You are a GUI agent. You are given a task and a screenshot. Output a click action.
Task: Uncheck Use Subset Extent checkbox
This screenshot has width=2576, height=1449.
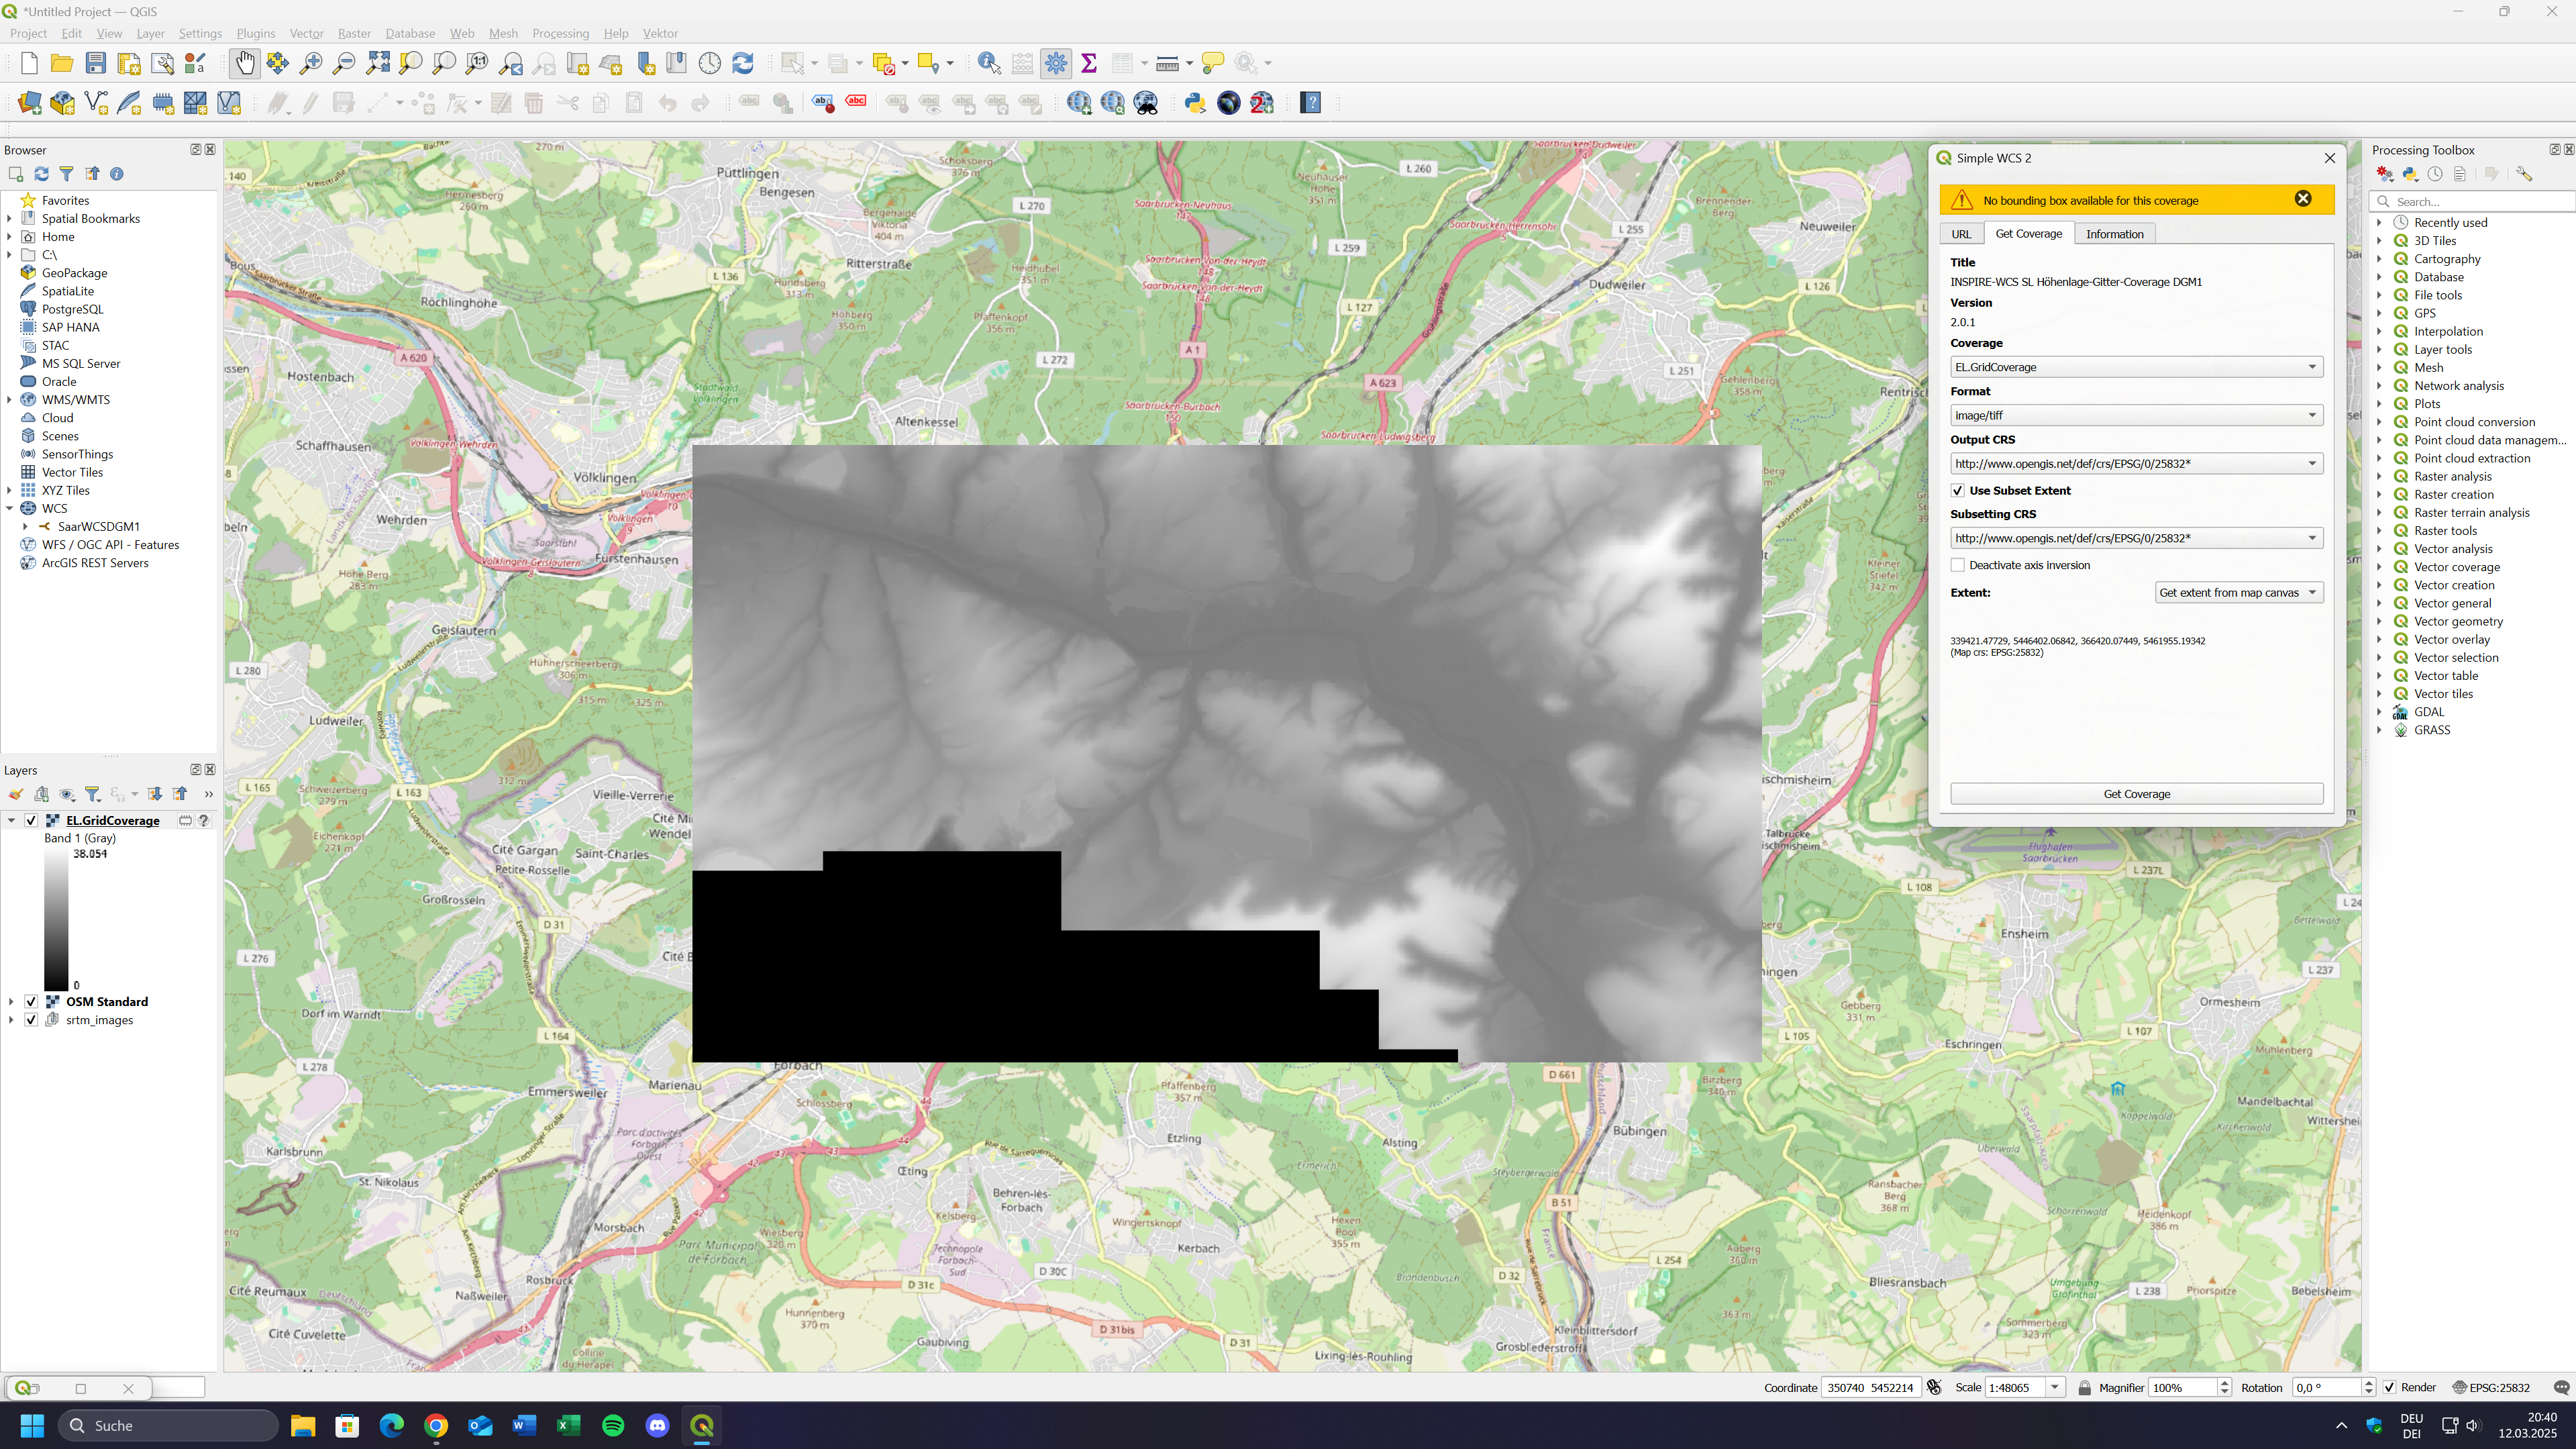coord(1958,490)
